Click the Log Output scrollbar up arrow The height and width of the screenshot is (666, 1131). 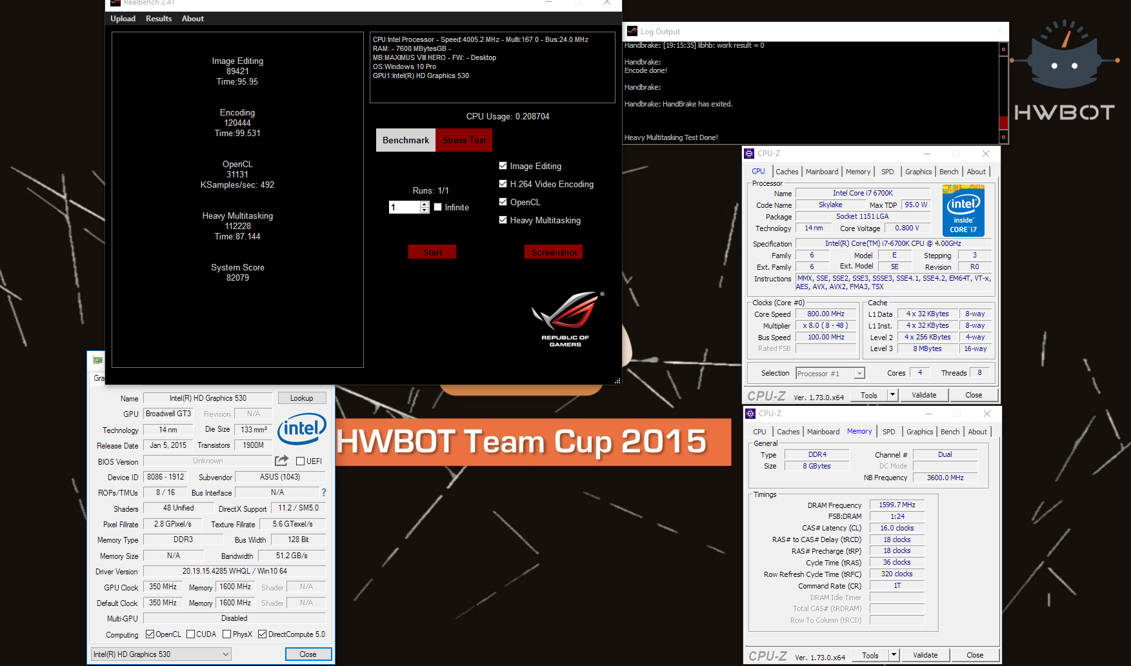click(1003, 49)
